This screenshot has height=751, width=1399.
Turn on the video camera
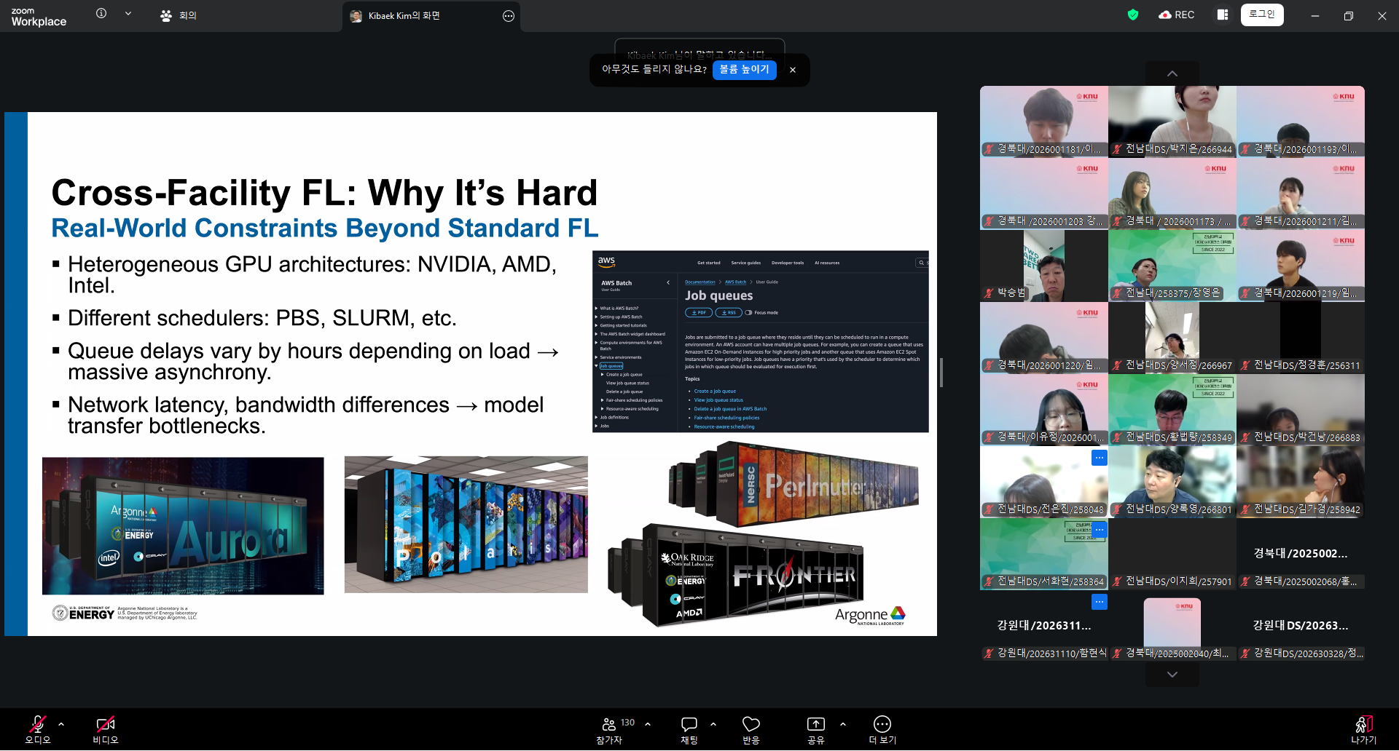click(x=105, y=729)
